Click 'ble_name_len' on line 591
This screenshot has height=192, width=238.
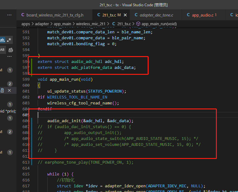pos(136,32)
